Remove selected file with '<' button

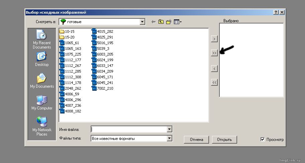pos(214,69)
